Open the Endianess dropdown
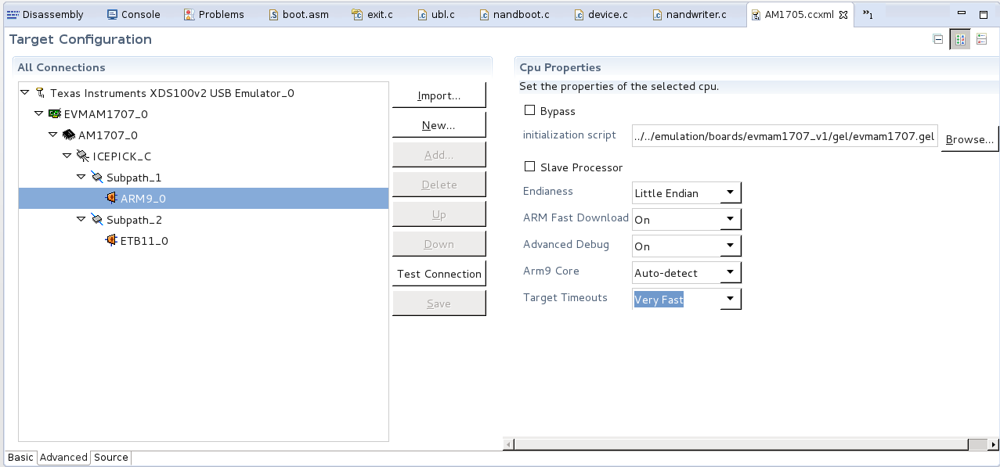This screenshot has height=467, width=1000. pyautogui.click(x=730, y=193)
